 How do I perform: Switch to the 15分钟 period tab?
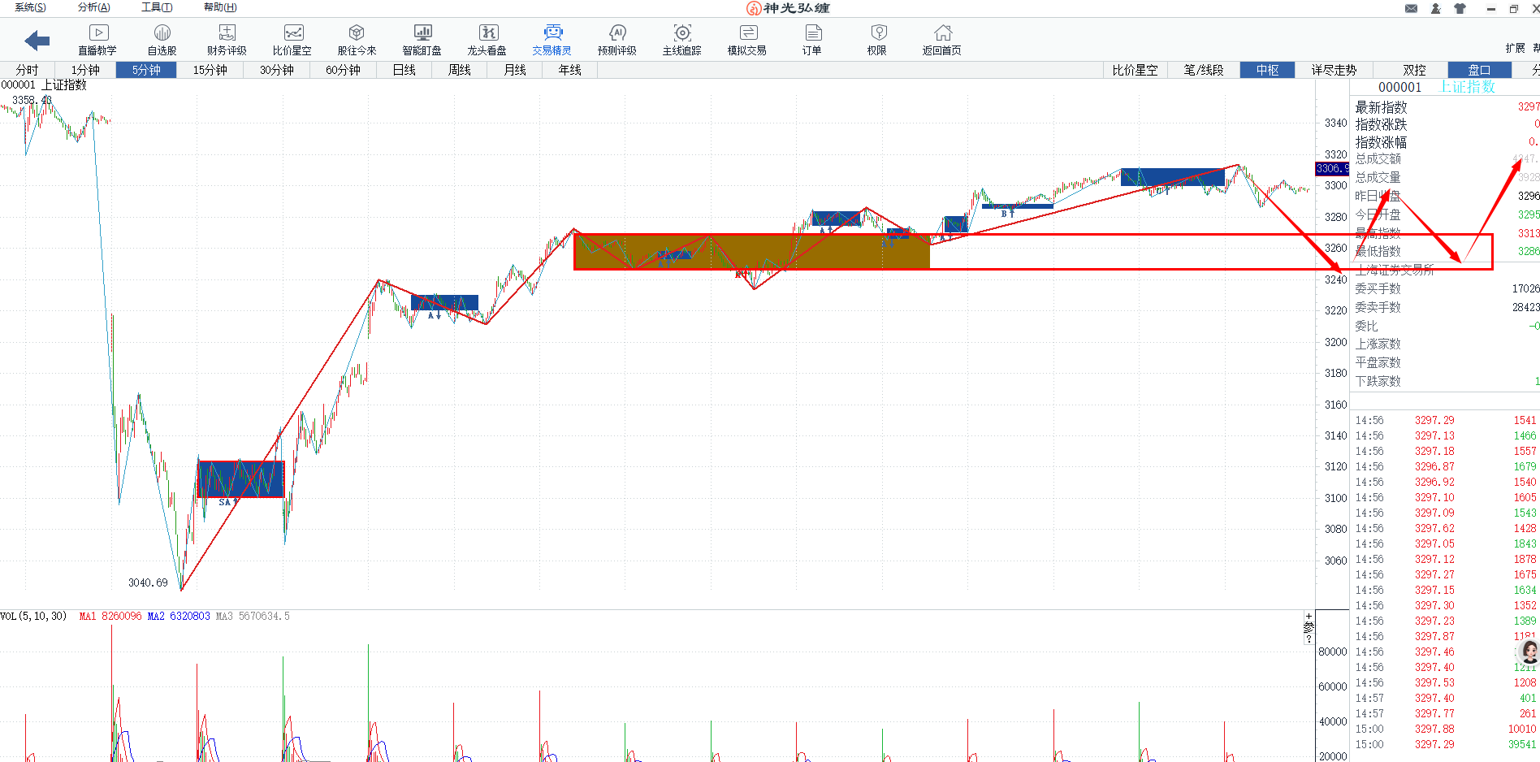(x=210, y=70)
